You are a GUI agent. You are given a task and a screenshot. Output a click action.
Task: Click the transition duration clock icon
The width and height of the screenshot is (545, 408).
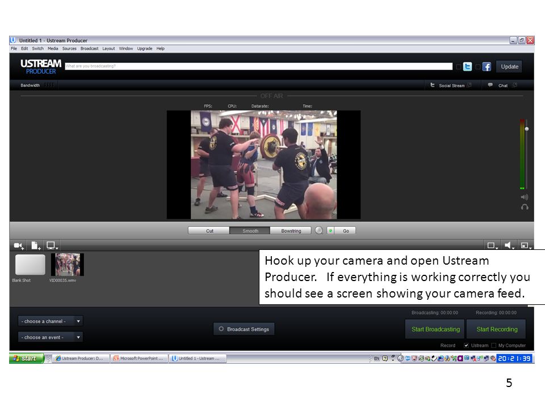[x=318, y=231]
